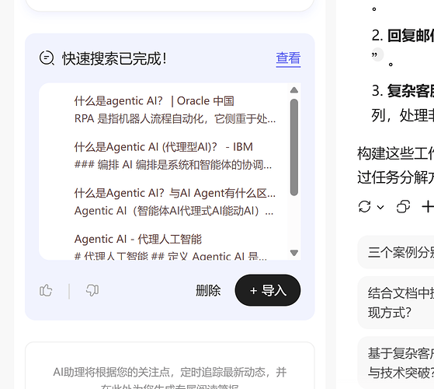Click the thumbs-down dislike icon

(92, 290)
